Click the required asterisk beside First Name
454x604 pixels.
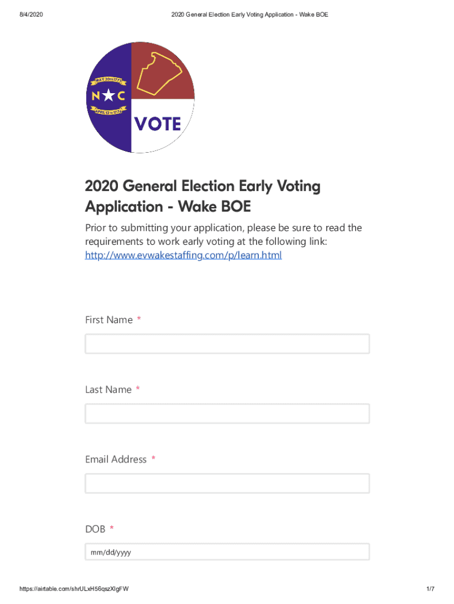pos(139,319)
